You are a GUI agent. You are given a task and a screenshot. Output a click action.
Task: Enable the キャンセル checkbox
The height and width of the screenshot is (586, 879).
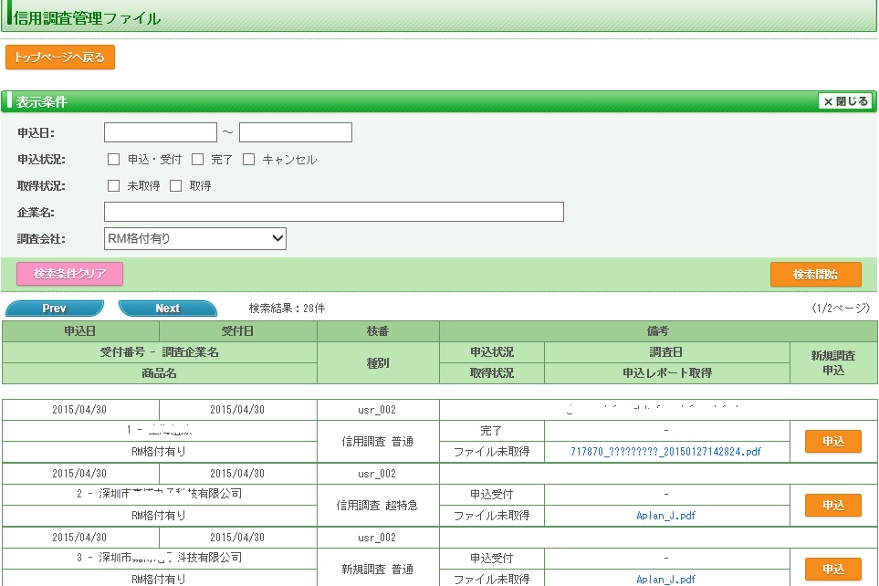pyautogui.click(x=248, y=160)
